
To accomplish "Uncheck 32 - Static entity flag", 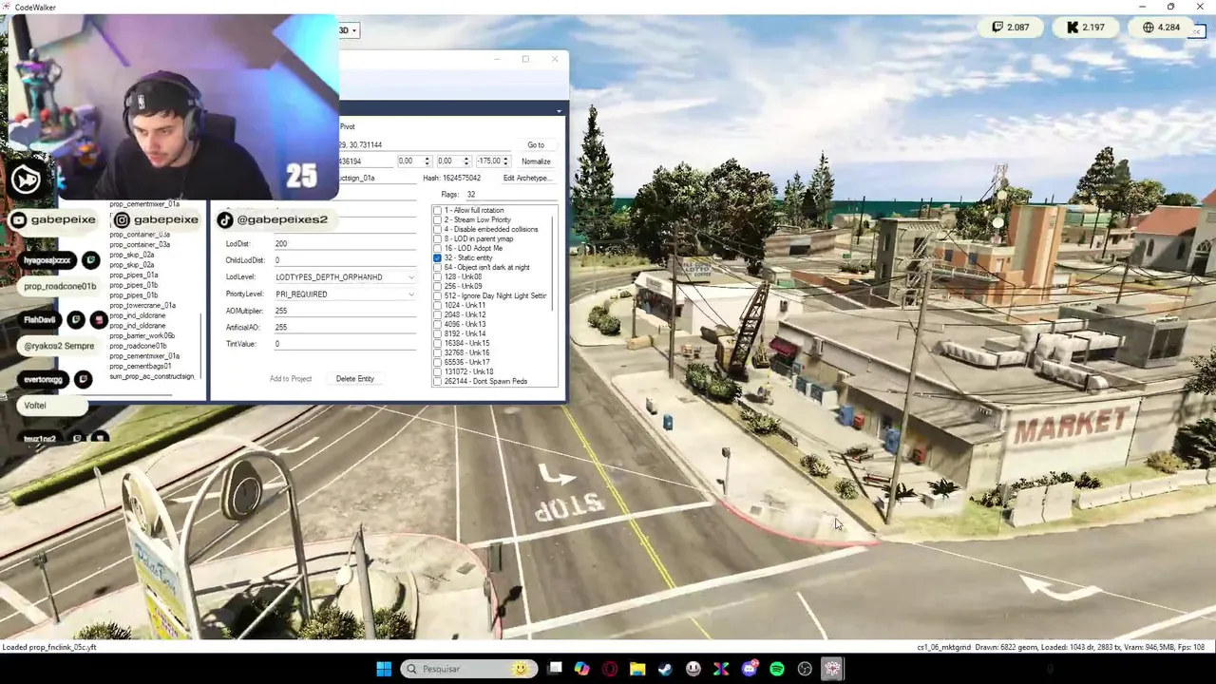I will [x=438, y=257].
